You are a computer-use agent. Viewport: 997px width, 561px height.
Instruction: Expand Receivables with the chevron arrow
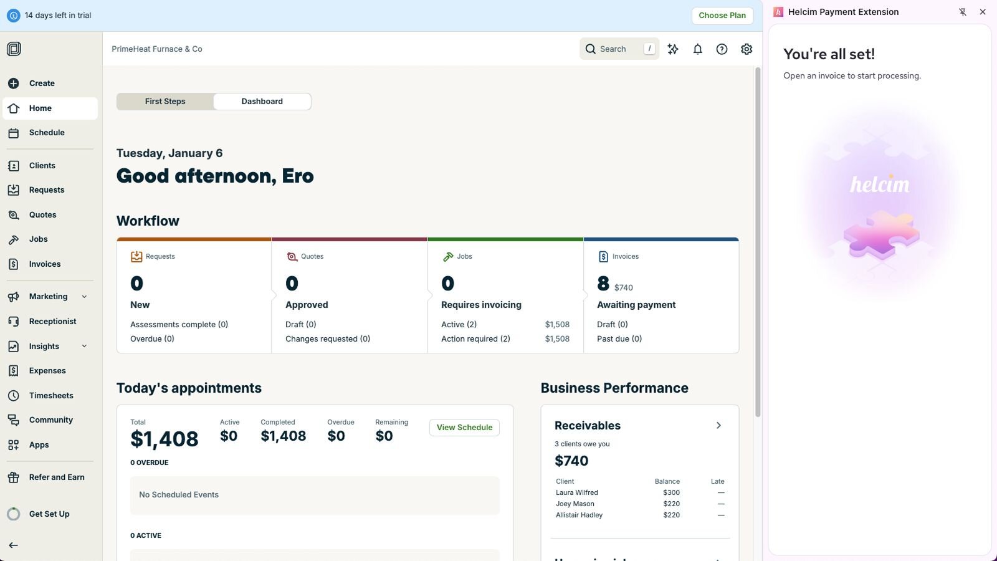(718, 426)
